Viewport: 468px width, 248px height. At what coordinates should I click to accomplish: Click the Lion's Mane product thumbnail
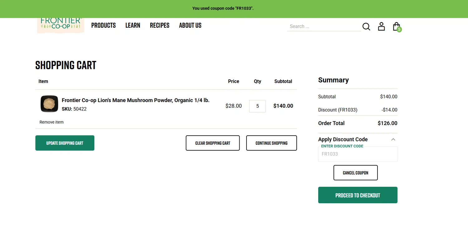(x=49, y=104)
